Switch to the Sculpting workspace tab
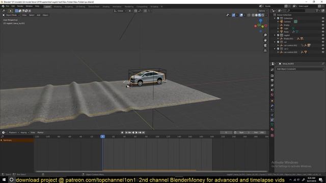This screenshot has height=183, width=326. tap(69, 7)
